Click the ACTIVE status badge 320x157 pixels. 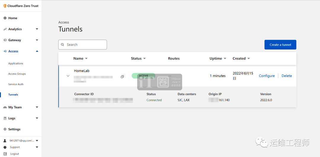point(143,76)
